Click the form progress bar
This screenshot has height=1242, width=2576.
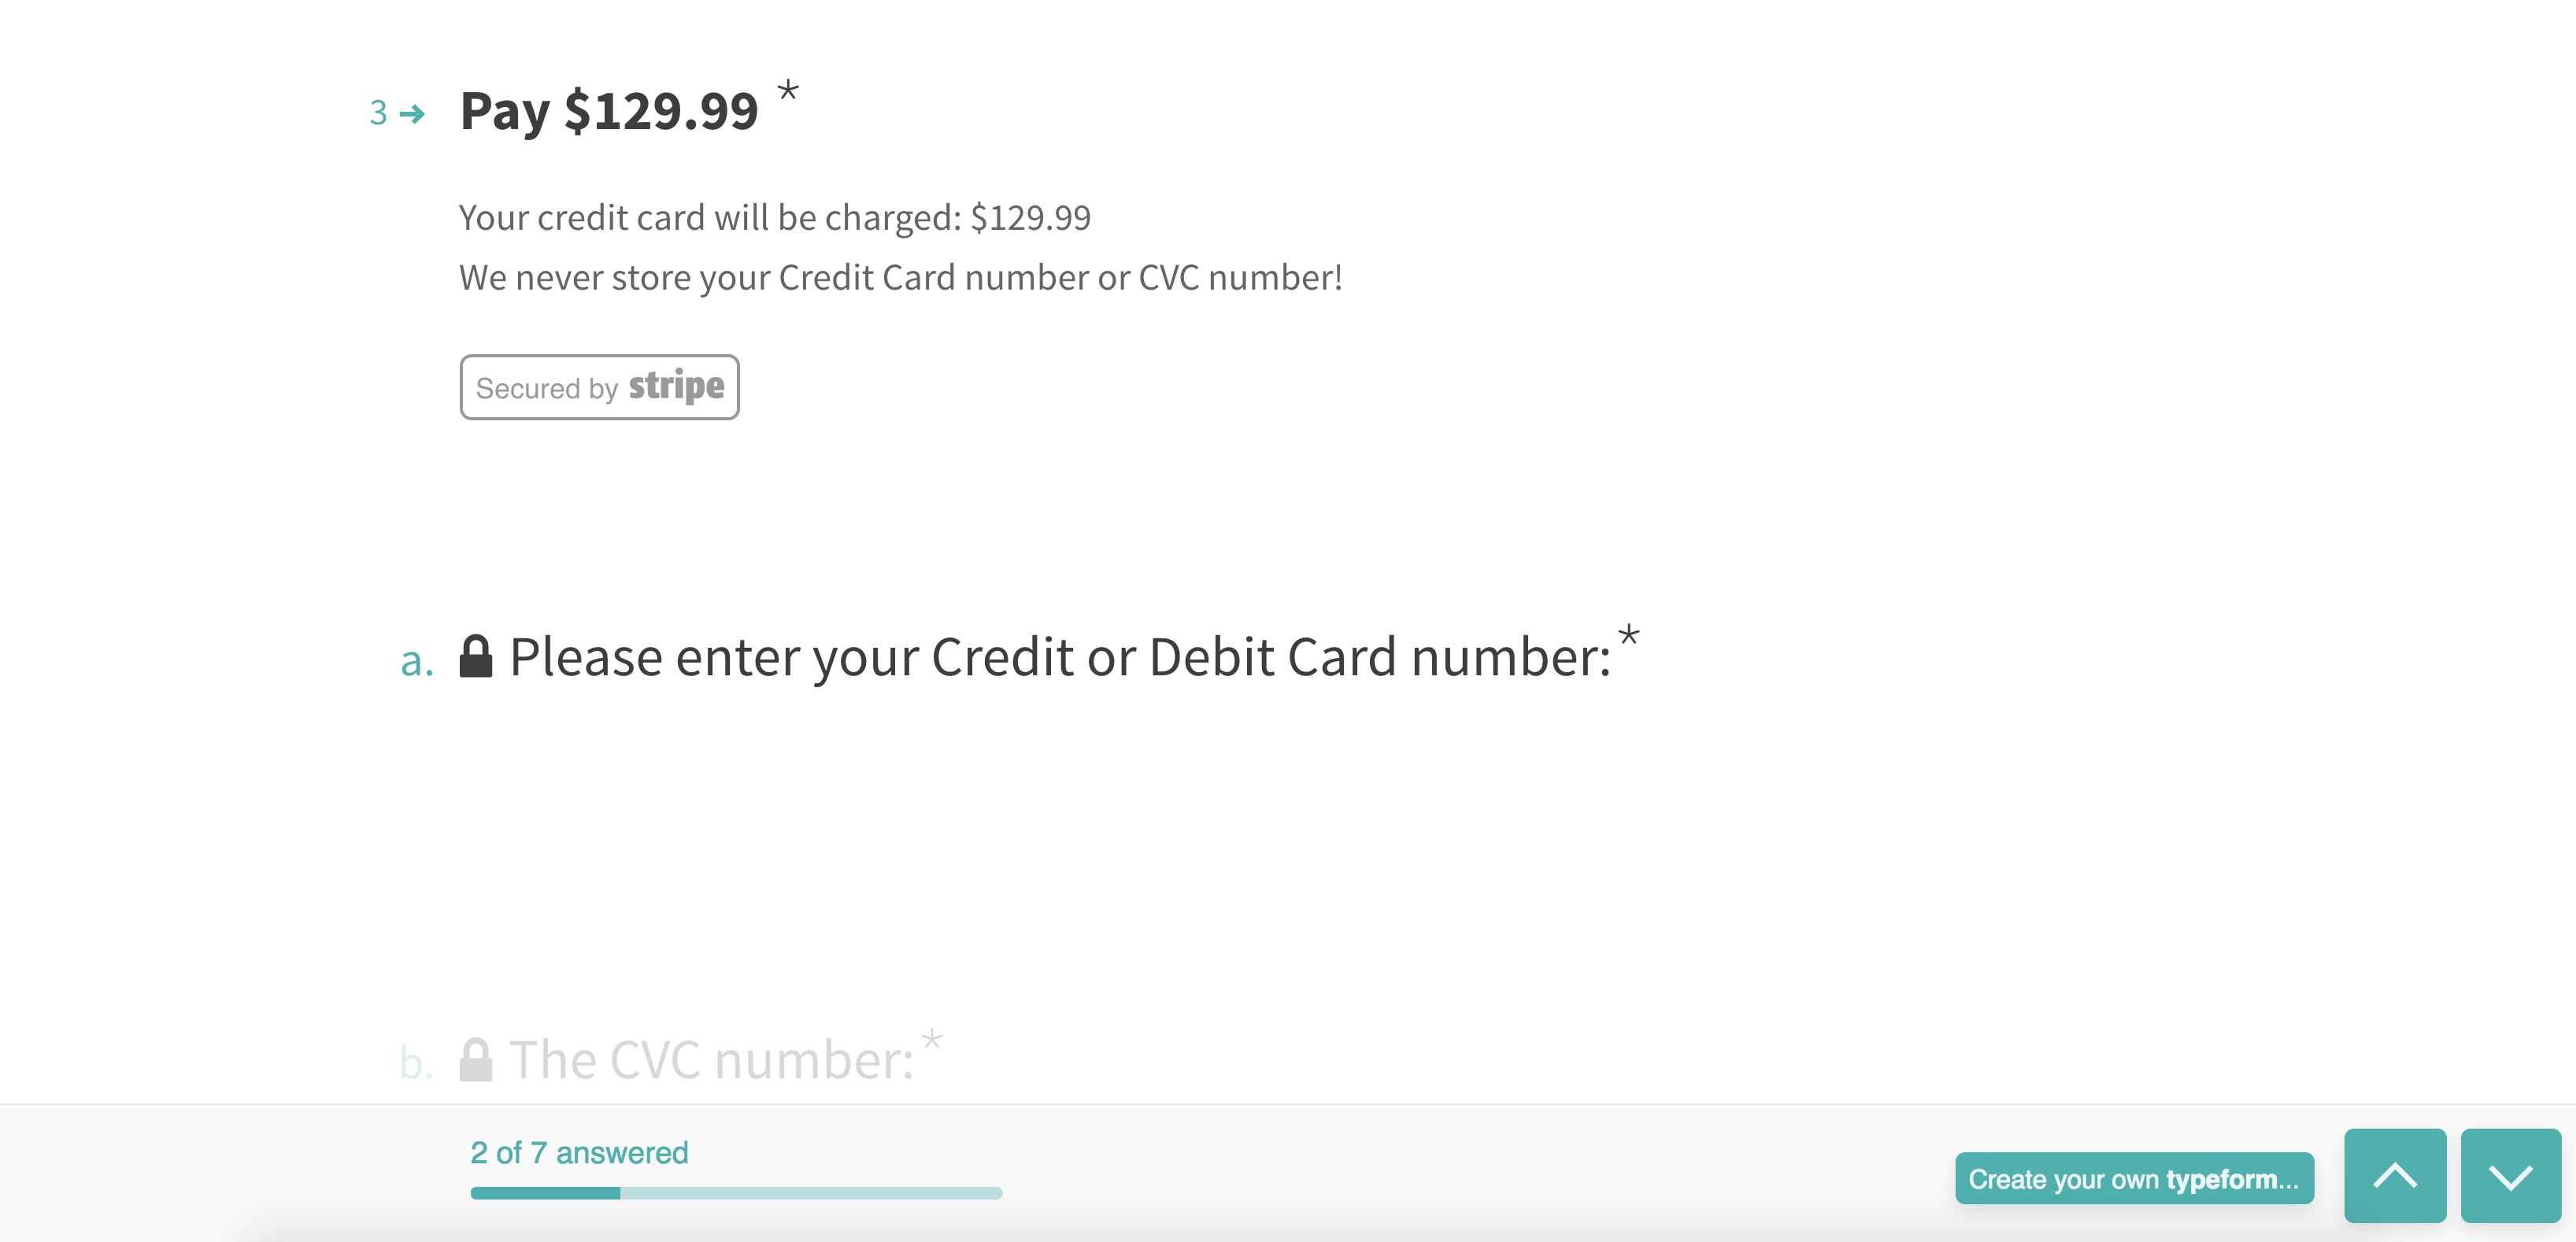[736, 1193]
